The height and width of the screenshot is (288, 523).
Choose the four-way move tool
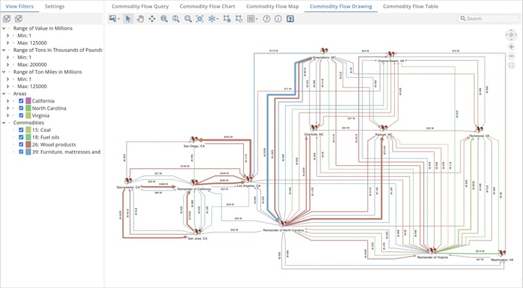152,19
